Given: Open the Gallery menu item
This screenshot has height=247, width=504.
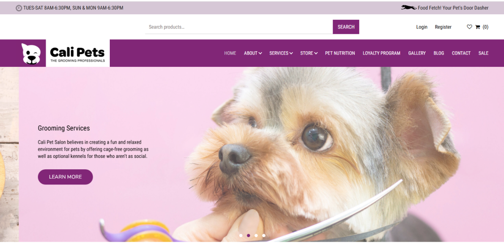Looking at the screenshot, I should tap(417, 53).
